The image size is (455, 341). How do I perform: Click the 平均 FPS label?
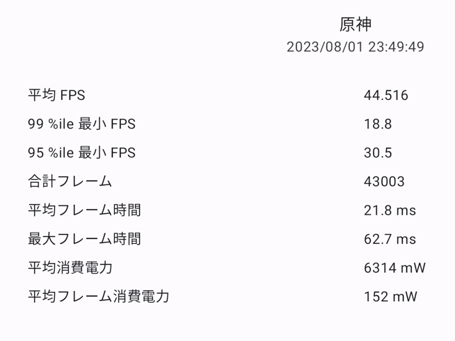coord(56,95)
